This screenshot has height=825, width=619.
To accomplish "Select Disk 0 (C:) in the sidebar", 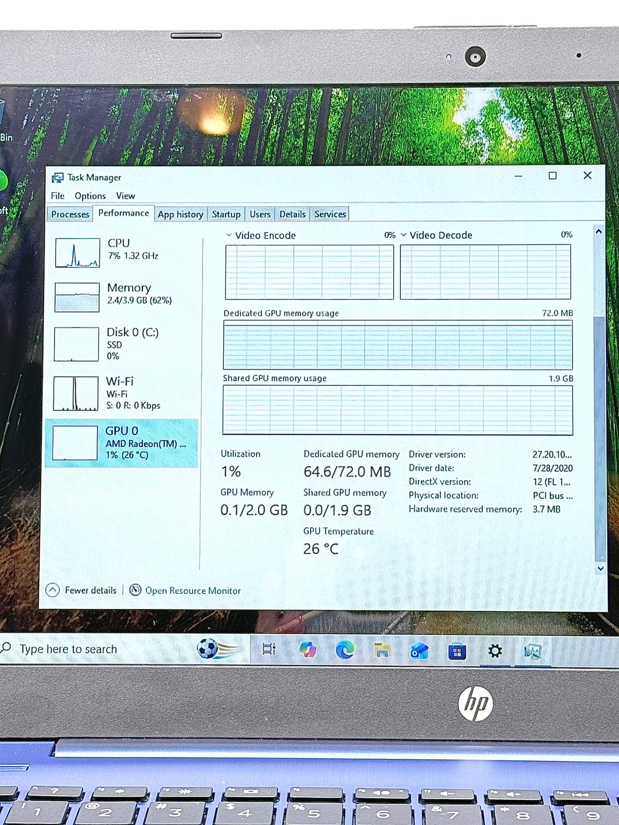I will [x=123, y=344].
